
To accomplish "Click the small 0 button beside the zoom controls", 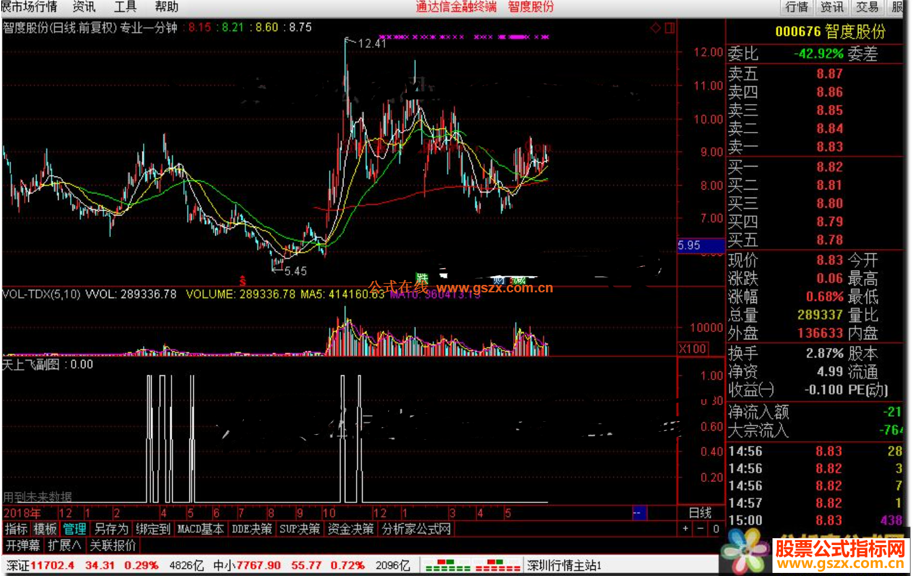I will pyautogui.click(x=716, y=529).
